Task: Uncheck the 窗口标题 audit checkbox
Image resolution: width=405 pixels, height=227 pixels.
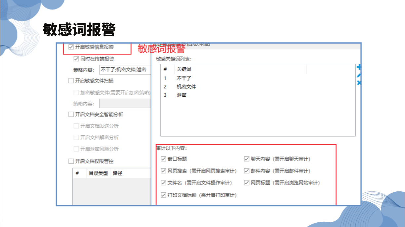Action: coord(163,159)
